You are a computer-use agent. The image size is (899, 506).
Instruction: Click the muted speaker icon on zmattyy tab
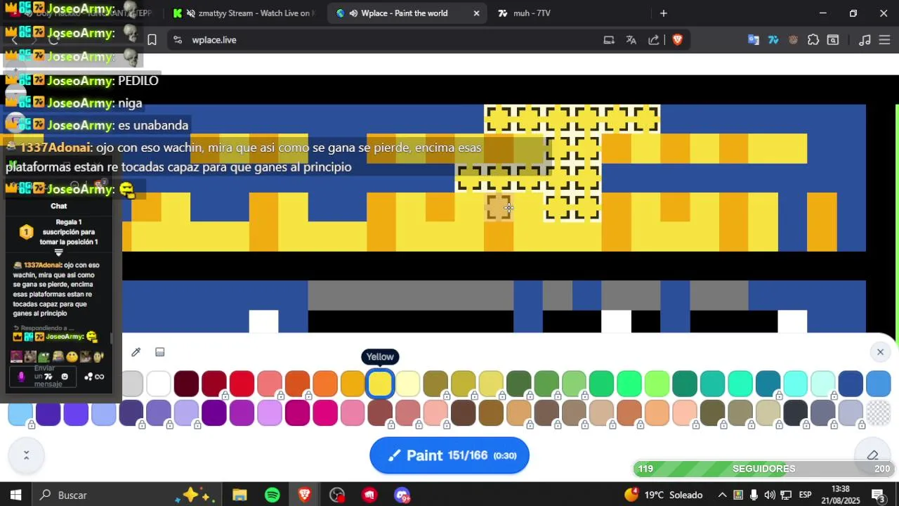190,13
